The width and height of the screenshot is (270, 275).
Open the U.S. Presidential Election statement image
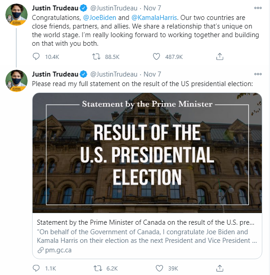coord(147,153)
